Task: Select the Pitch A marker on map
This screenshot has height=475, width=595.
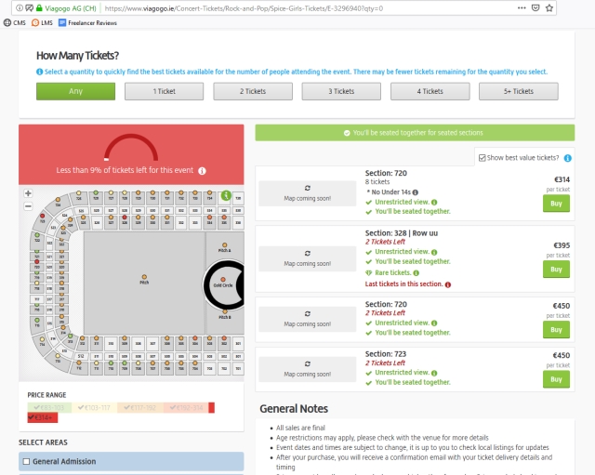Action: (225, 245)
